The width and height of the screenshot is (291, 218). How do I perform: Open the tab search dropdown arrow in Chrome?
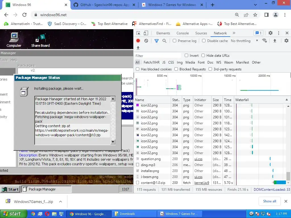(255, 5)
